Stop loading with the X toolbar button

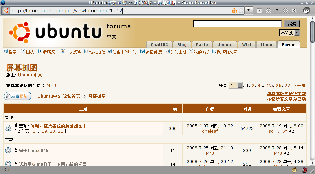(x=286, y=11)
